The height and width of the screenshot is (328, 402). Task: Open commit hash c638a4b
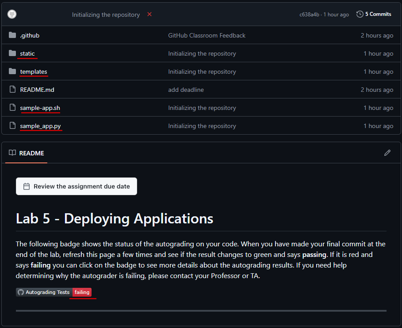309,15
